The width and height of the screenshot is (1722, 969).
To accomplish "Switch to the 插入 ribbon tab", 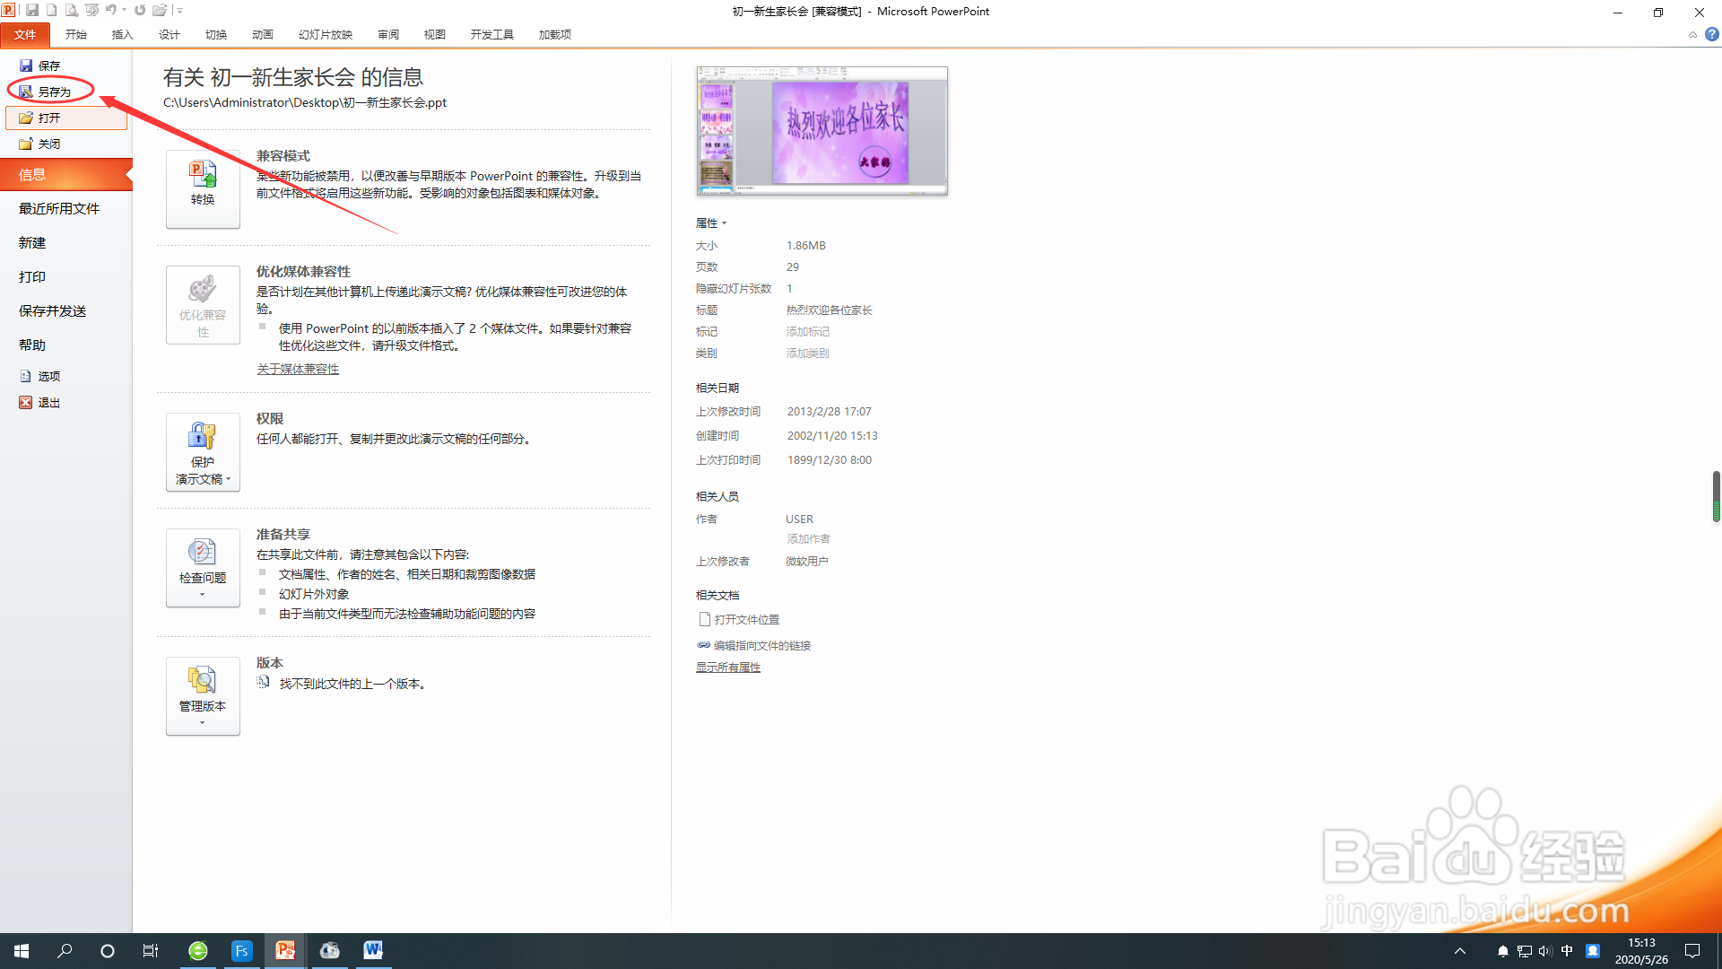I will (x=123, y=35).
